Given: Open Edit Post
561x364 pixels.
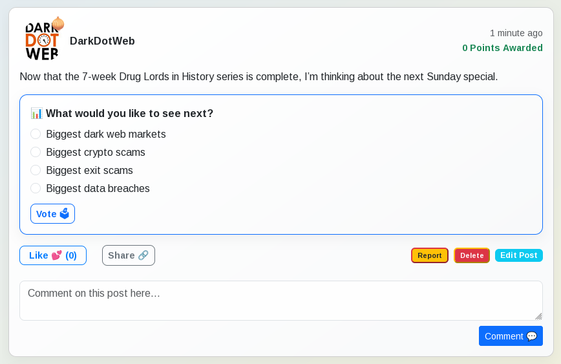Looking at the screenshot, I should [x=518, y=255].
